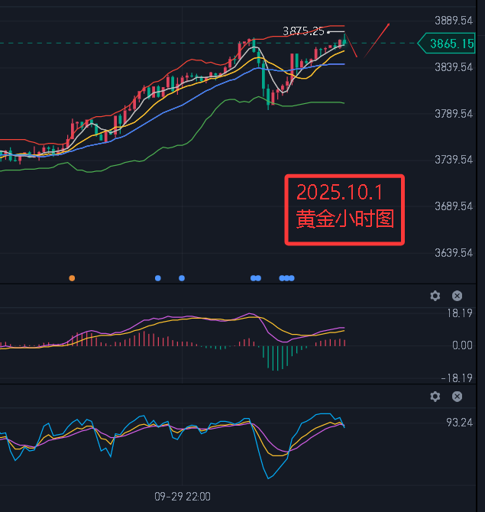Screen dimensions: 485x512
Task: Select the red 黄金小时图 annotation box
Action: [x=344, y=210]
